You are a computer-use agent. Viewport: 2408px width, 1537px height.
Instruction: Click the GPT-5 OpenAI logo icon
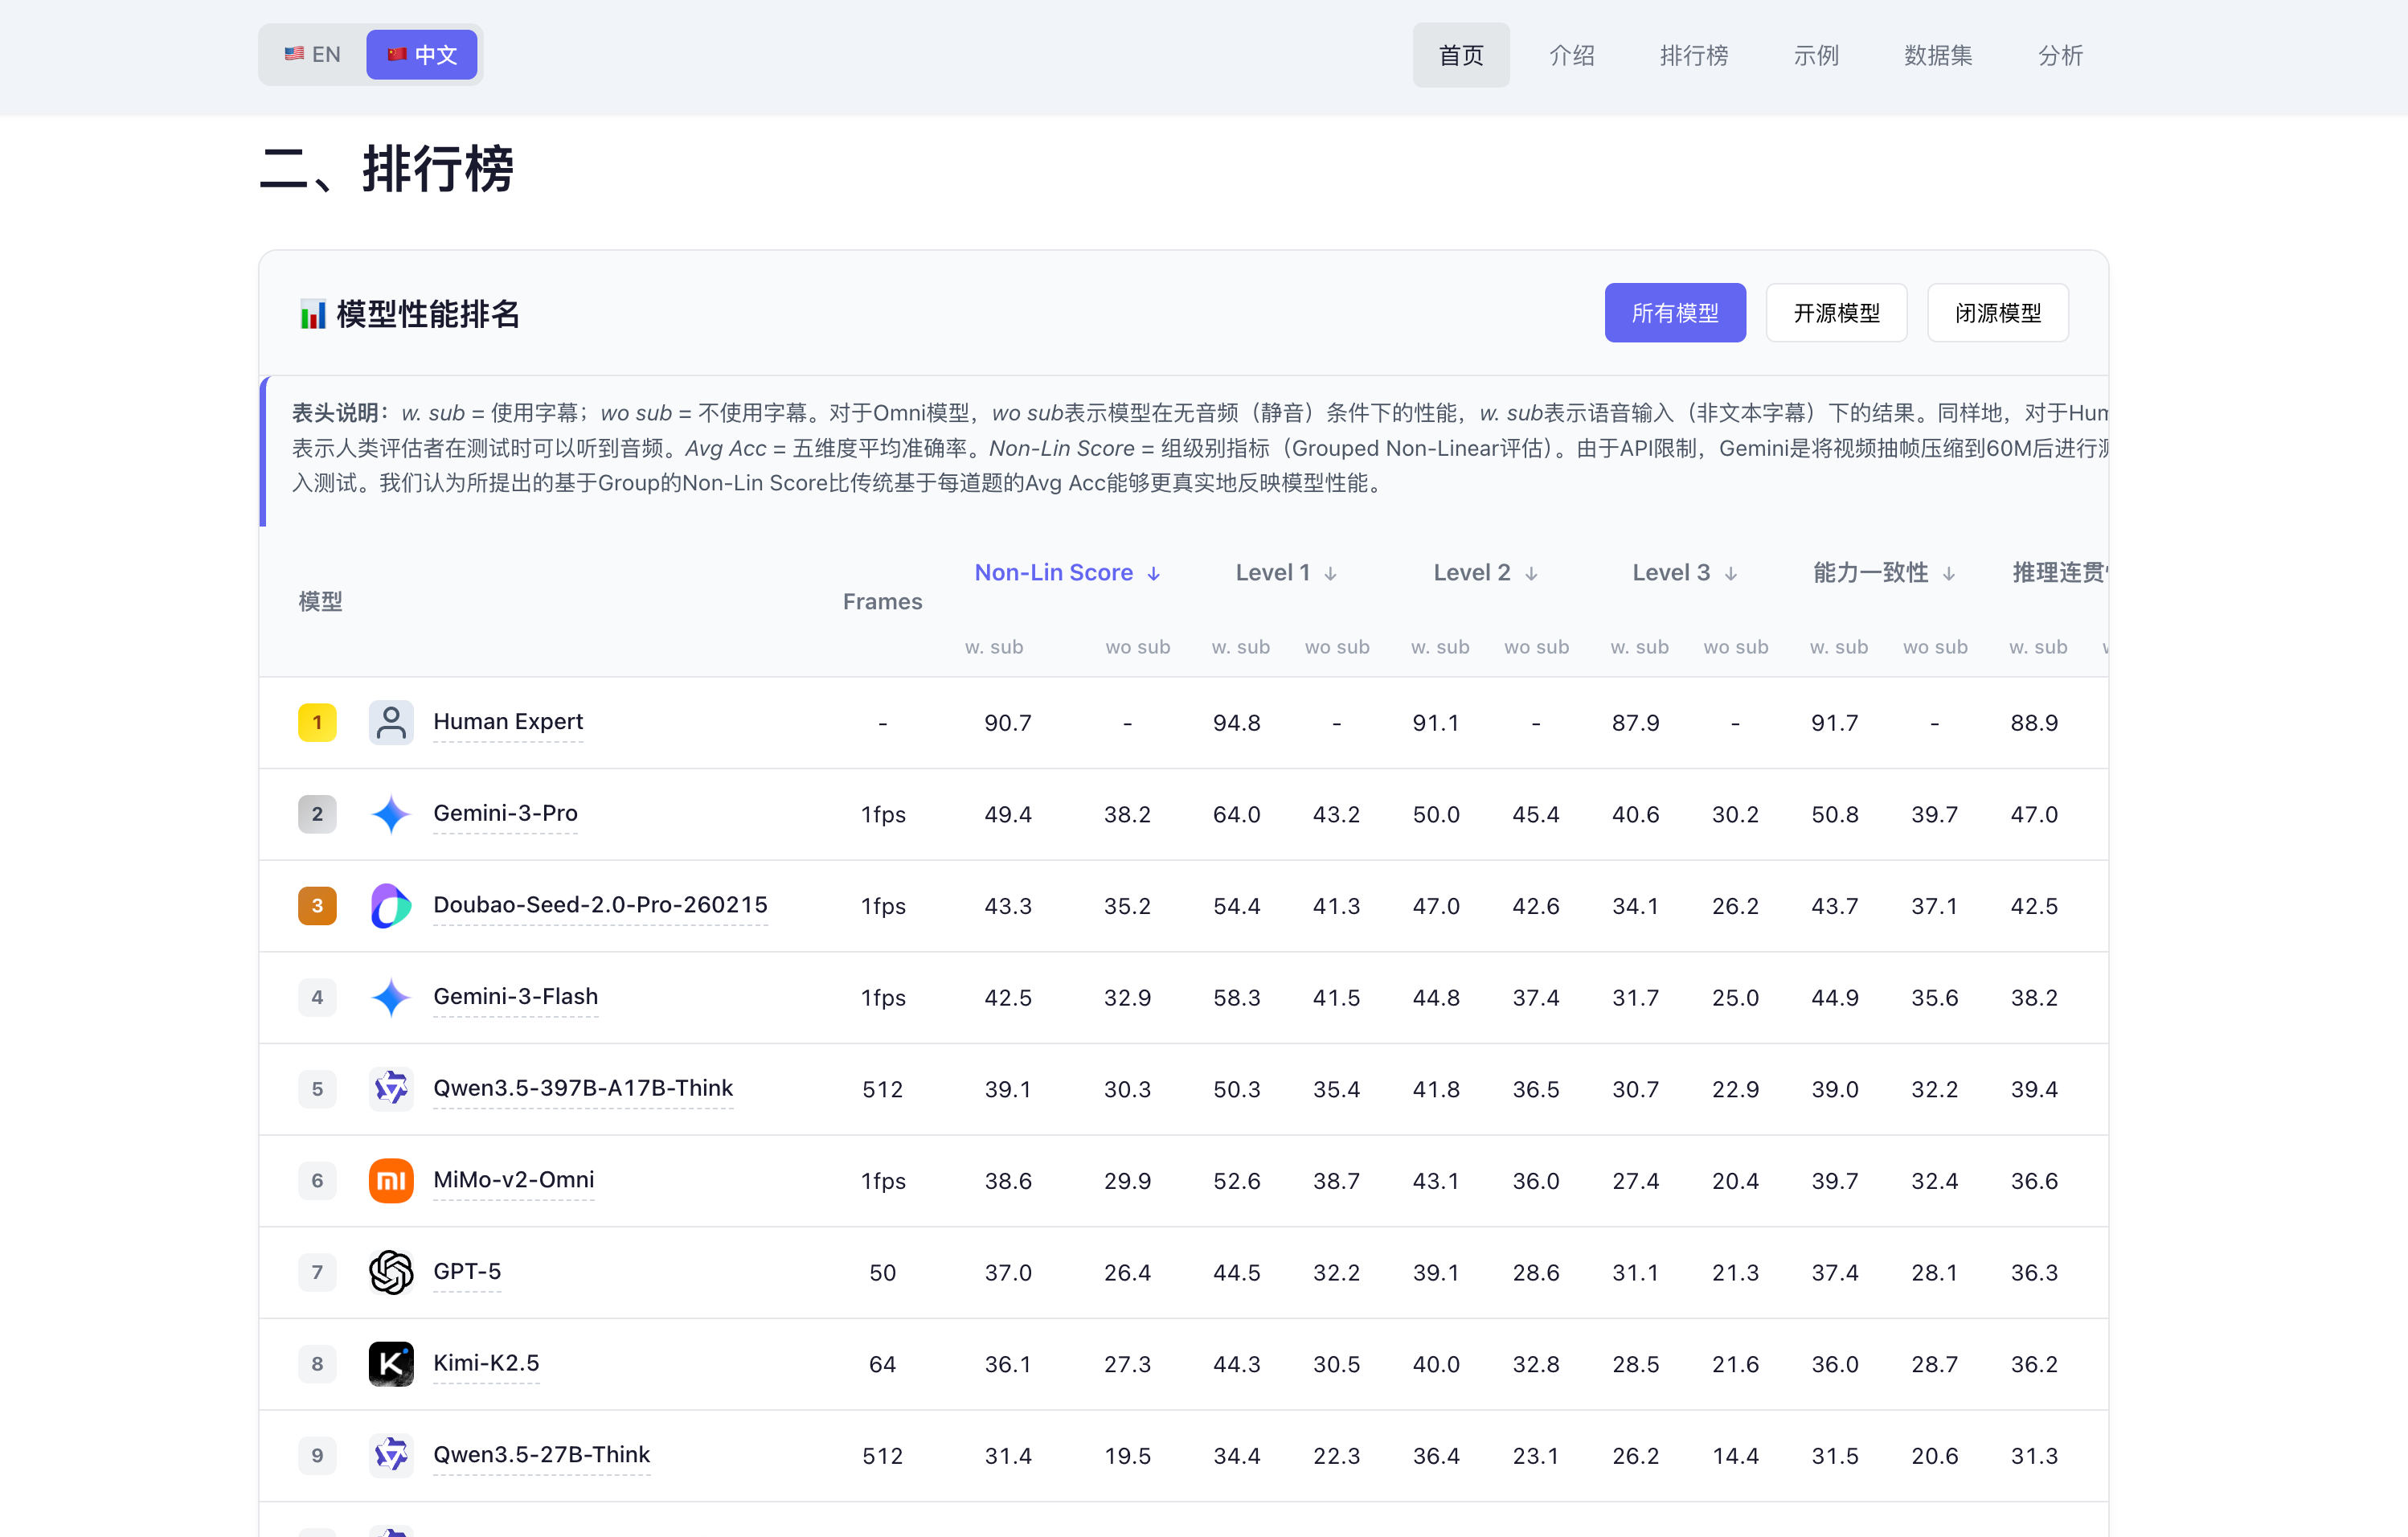(x=390, y=1272)
